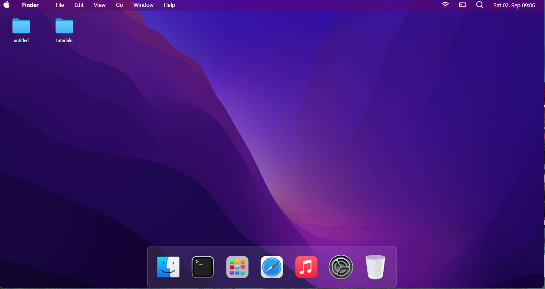Open Finder from the dock
The image size is (545, 289).
click(168, 267)
